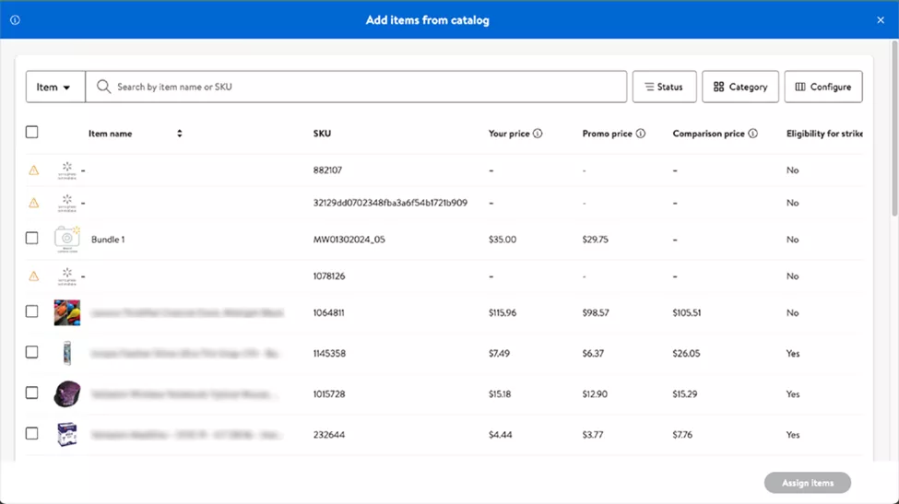Click the Promo price info icon
Viewport: 899px width, 504px height.
[x=641, y=134]
